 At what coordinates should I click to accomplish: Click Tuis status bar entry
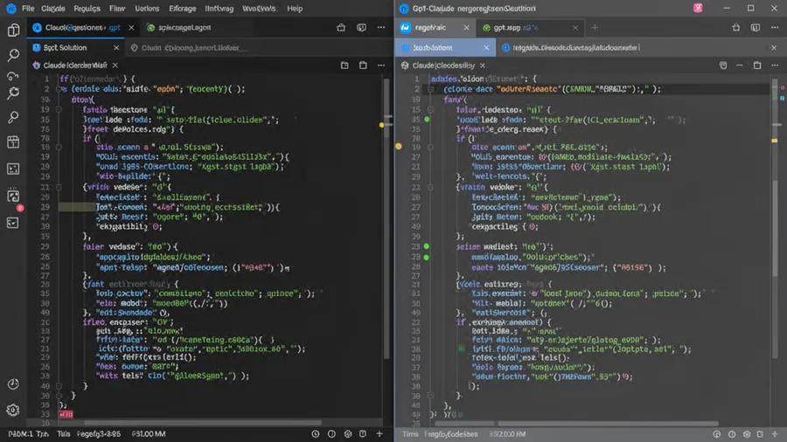pos(64,434)
